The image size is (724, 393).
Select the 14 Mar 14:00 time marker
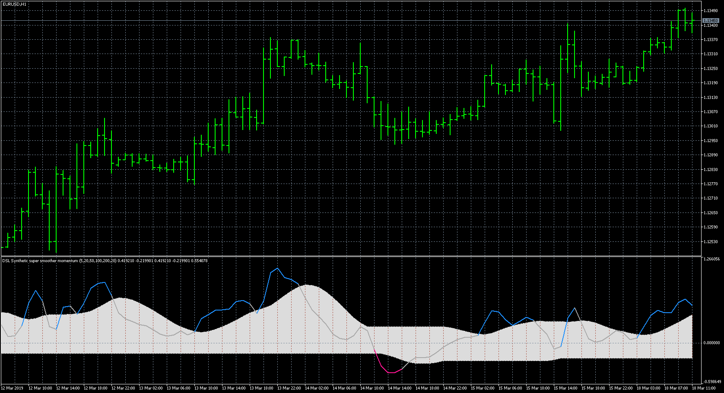(400, 388)
